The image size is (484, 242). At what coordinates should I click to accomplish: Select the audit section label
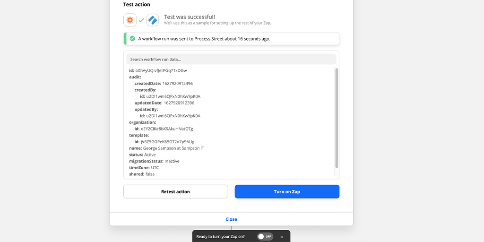135,77
